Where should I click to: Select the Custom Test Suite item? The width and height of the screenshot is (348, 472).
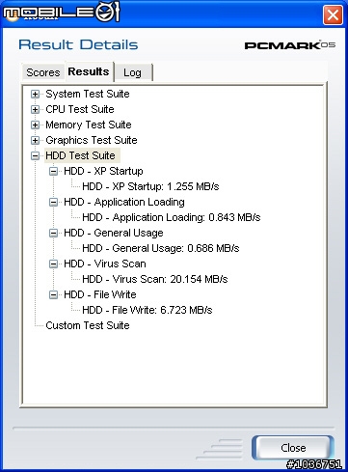[x=88, y=325]
